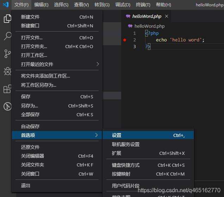The width and height of the screenshot is (224, 197).
Task: Open the Source Control icon
Action: [x=7, y=54]
